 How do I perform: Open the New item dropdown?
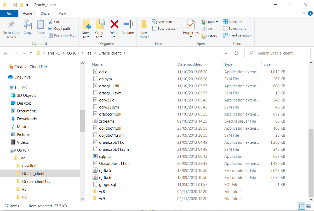pyautogui.click(x=163, y=22)
